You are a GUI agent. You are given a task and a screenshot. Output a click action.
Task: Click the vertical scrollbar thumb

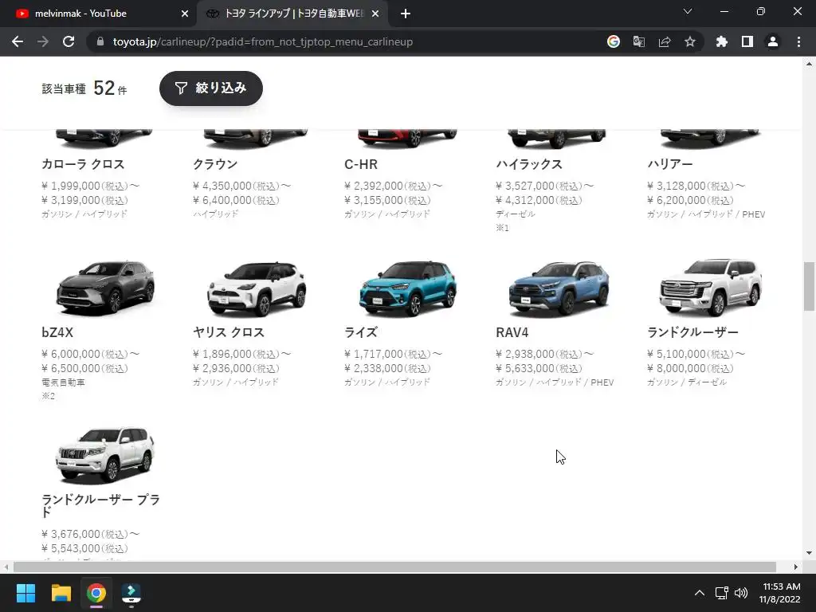click(x=809, y=286)
